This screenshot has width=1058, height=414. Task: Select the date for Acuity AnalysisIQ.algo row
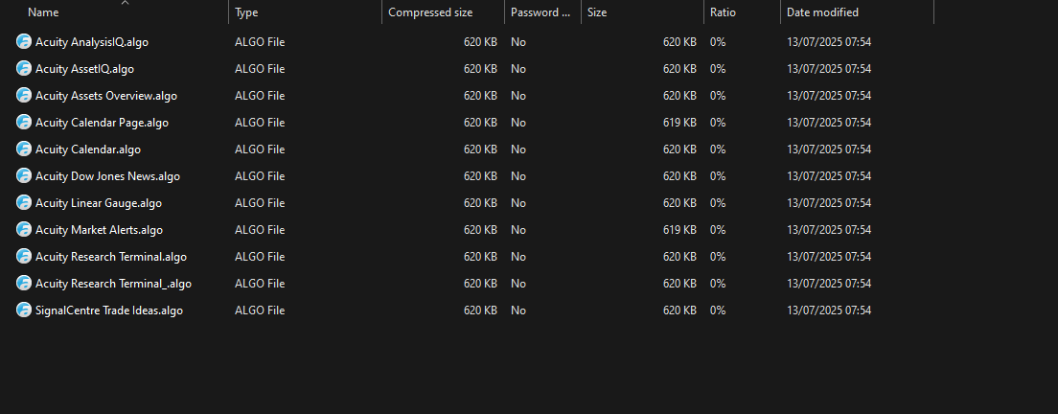829,42
